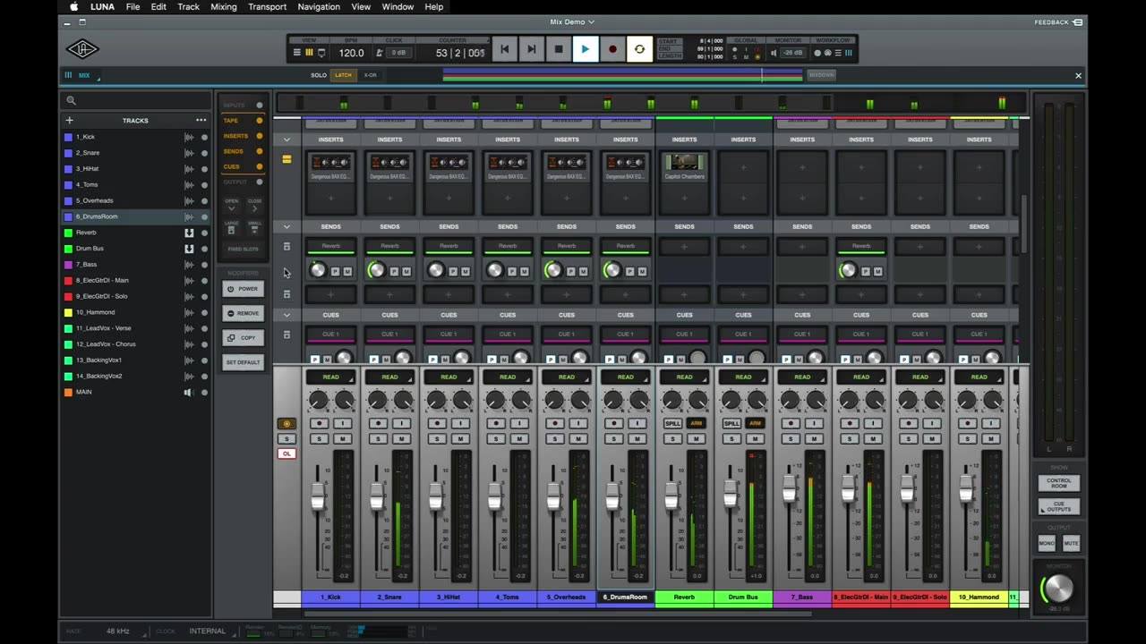Screen dimensions: 1146x644
Task: Add a new track with the plus icon
Action: pos(70,120)
